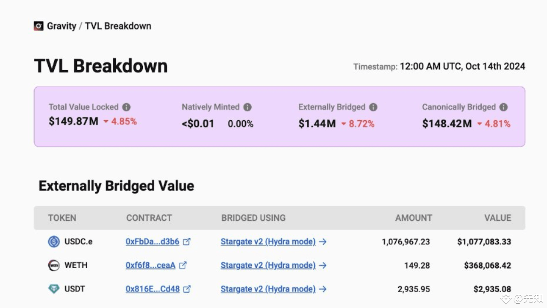
Task: Click the TOKEN column header
Action: [62, 218]
